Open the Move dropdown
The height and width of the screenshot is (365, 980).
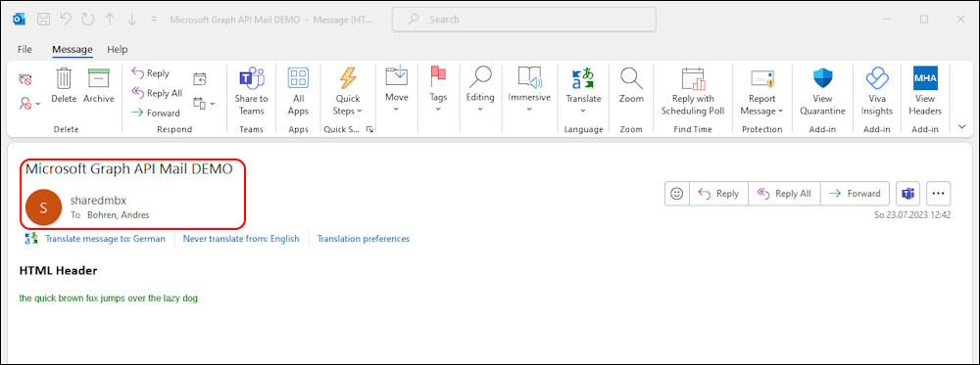(x=396, y=89)
